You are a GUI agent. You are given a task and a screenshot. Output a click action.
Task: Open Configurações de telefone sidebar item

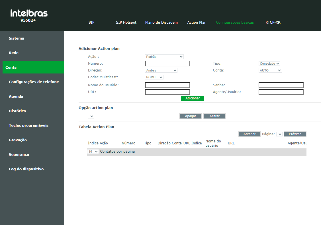(x=34, y=82)
